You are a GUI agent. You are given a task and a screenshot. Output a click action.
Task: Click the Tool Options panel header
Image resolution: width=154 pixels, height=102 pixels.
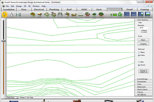pos(143,20)
